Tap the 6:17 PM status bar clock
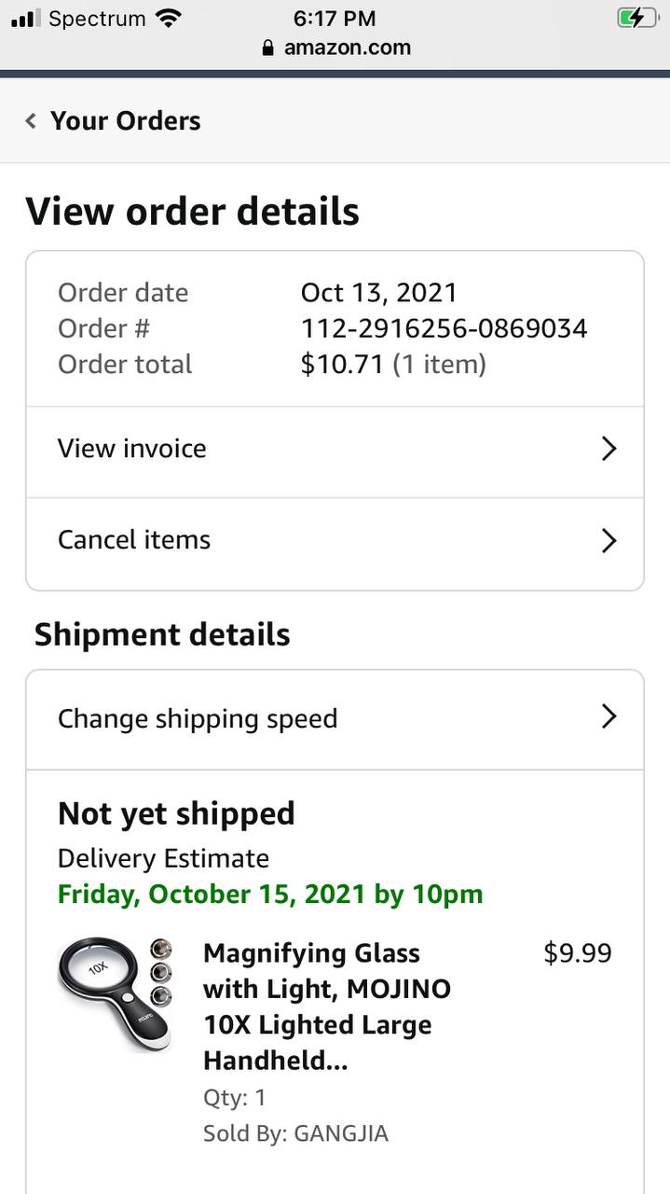Image resolution: width=670 pixels, height=1194 pixels. click(x=334, y=18)
